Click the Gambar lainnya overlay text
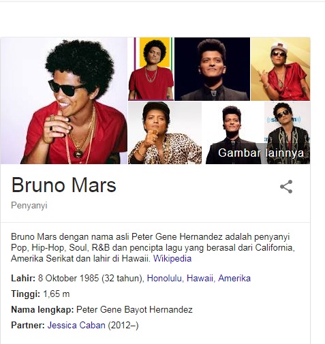325x344 pixels. pyautogui.click(x=261, y=153)
